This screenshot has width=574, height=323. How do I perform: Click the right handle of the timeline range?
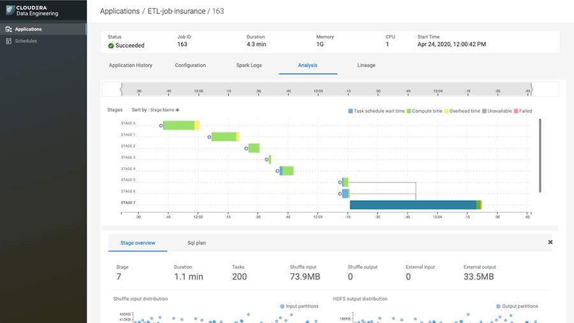[531, 89]
